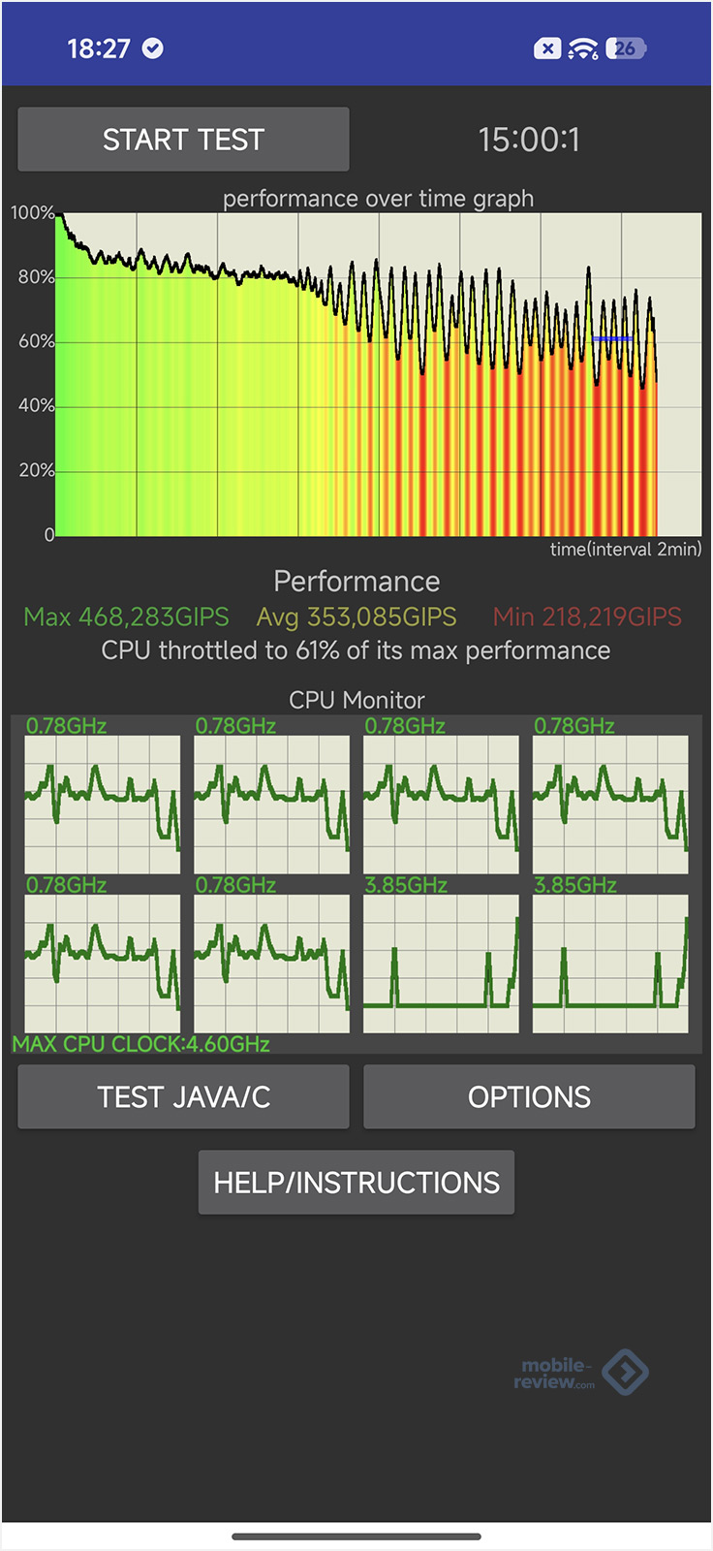Open HELP/INSTRUCTIONS
This screenshot has width=713, height=1551.
coord(356,1183)
